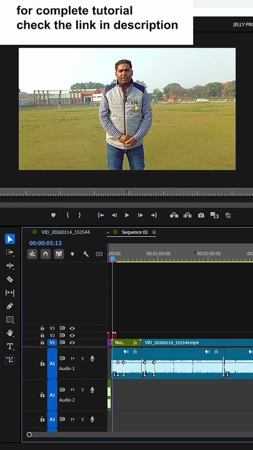Click the Program Monitor video preview
Image resolution: width=253 pixels, height=450 pixels.
[x=127, y=109]
